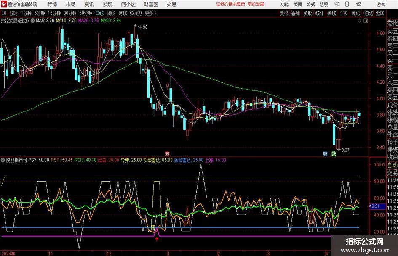This screenshot has height=256, width=398.
Task: Click the +自选 add to watchlist button
Action: coord(368,13)
